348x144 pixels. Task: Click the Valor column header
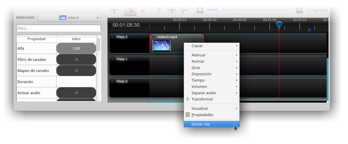76,39
